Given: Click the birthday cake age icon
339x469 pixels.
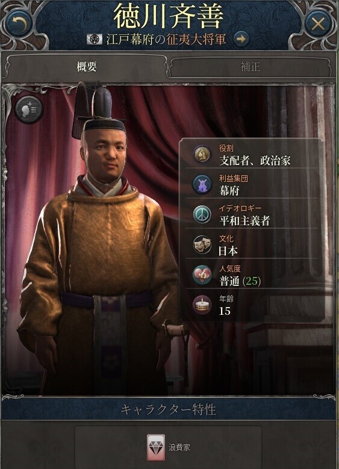Looking at the screenshot, I should [202, 305].
